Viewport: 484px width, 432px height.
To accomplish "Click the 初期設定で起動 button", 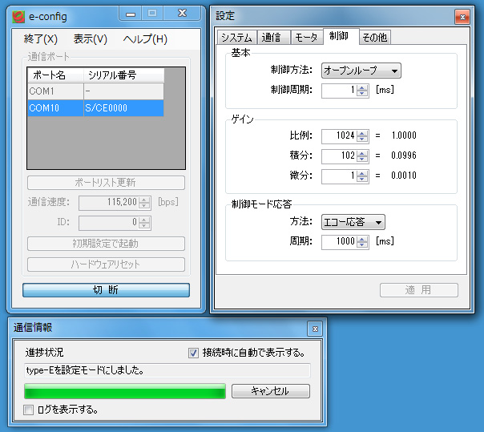I will (106, 244).
